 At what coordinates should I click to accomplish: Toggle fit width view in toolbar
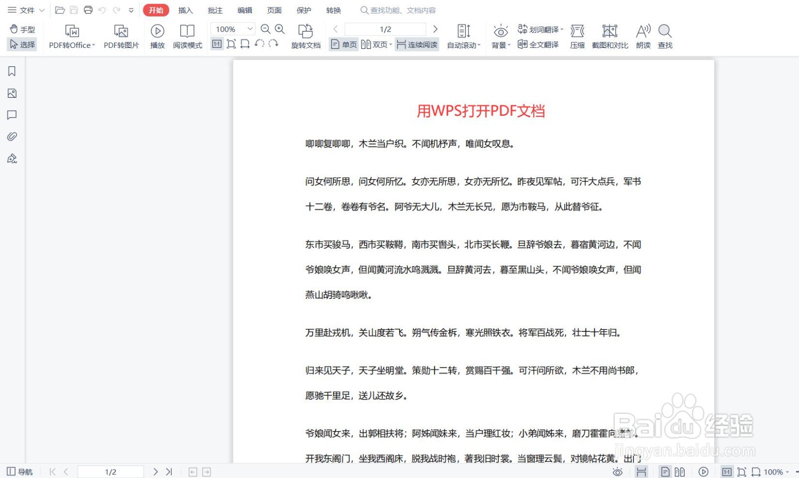click(x=245, y=44)
